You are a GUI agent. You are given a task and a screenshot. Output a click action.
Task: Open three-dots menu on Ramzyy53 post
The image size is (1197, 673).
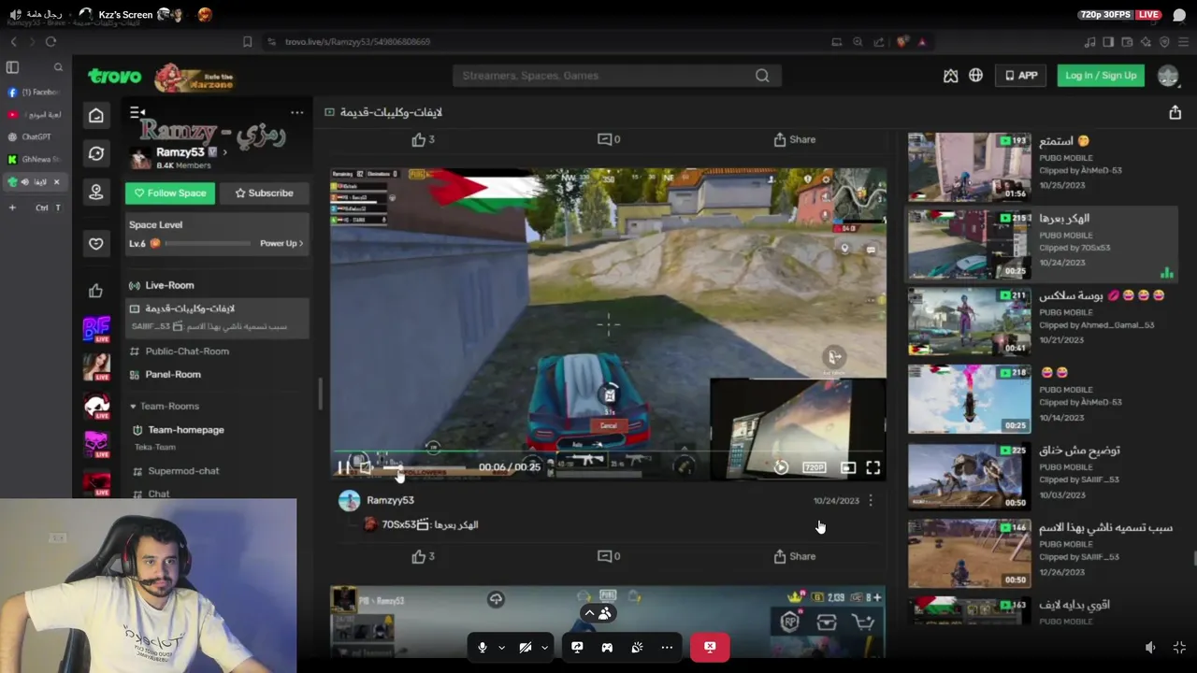(871, 501)
